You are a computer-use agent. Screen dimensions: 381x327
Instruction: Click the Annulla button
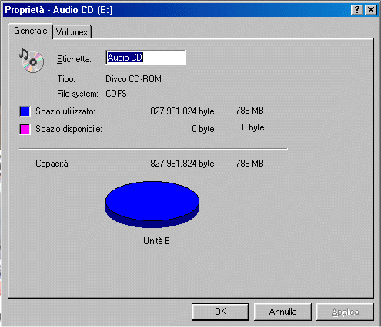click(282, 312)
